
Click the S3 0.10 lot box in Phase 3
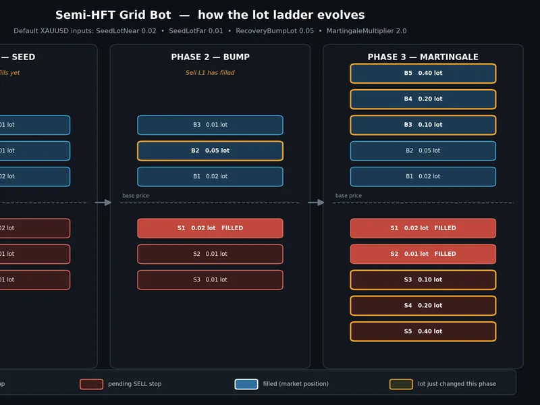[423, 279]
